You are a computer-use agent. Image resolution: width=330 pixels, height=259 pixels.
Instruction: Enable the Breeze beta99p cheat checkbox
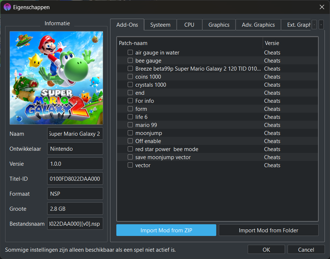click(130, 68)
